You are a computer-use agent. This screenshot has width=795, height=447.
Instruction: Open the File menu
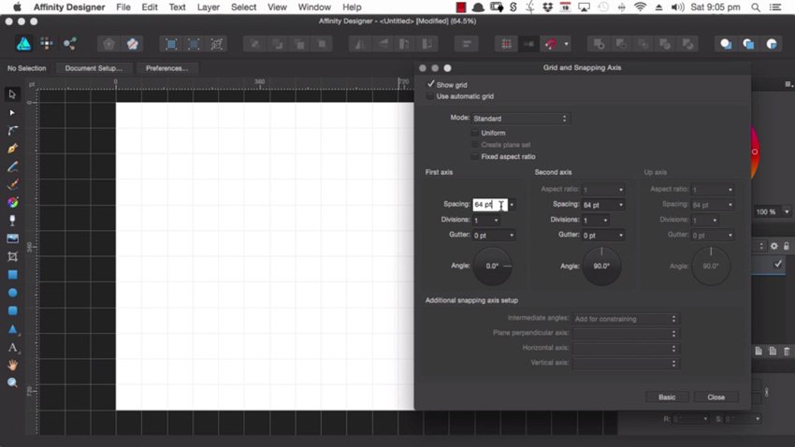[123, 7]
